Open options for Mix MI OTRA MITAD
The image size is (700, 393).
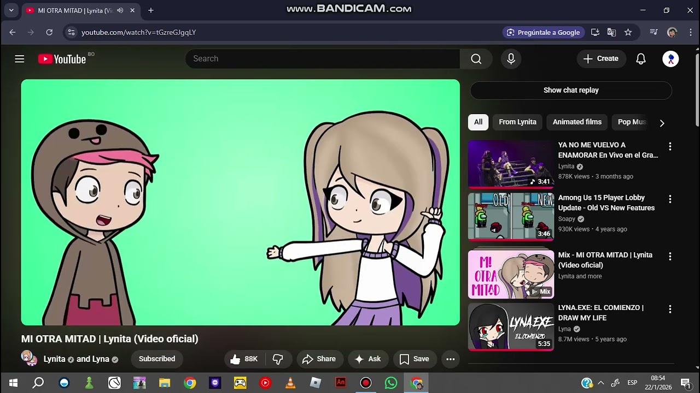pyautogui.click(x=670, y=256)
